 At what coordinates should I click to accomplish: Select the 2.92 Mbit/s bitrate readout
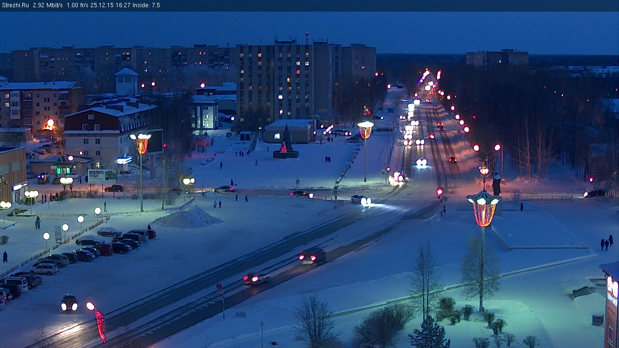48,5
